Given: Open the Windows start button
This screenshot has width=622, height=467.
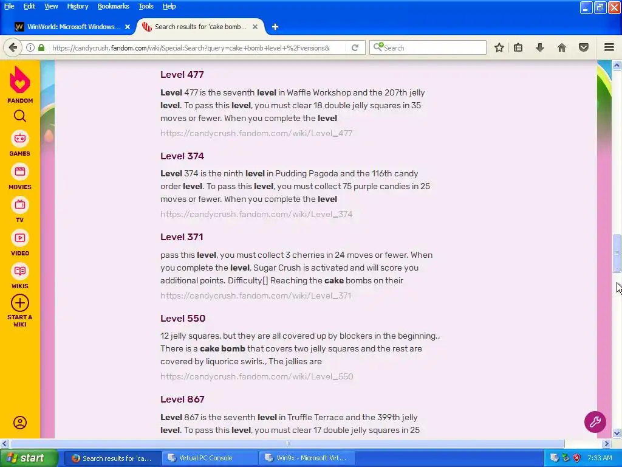Looking at the screenshot, I should [29, 458].
